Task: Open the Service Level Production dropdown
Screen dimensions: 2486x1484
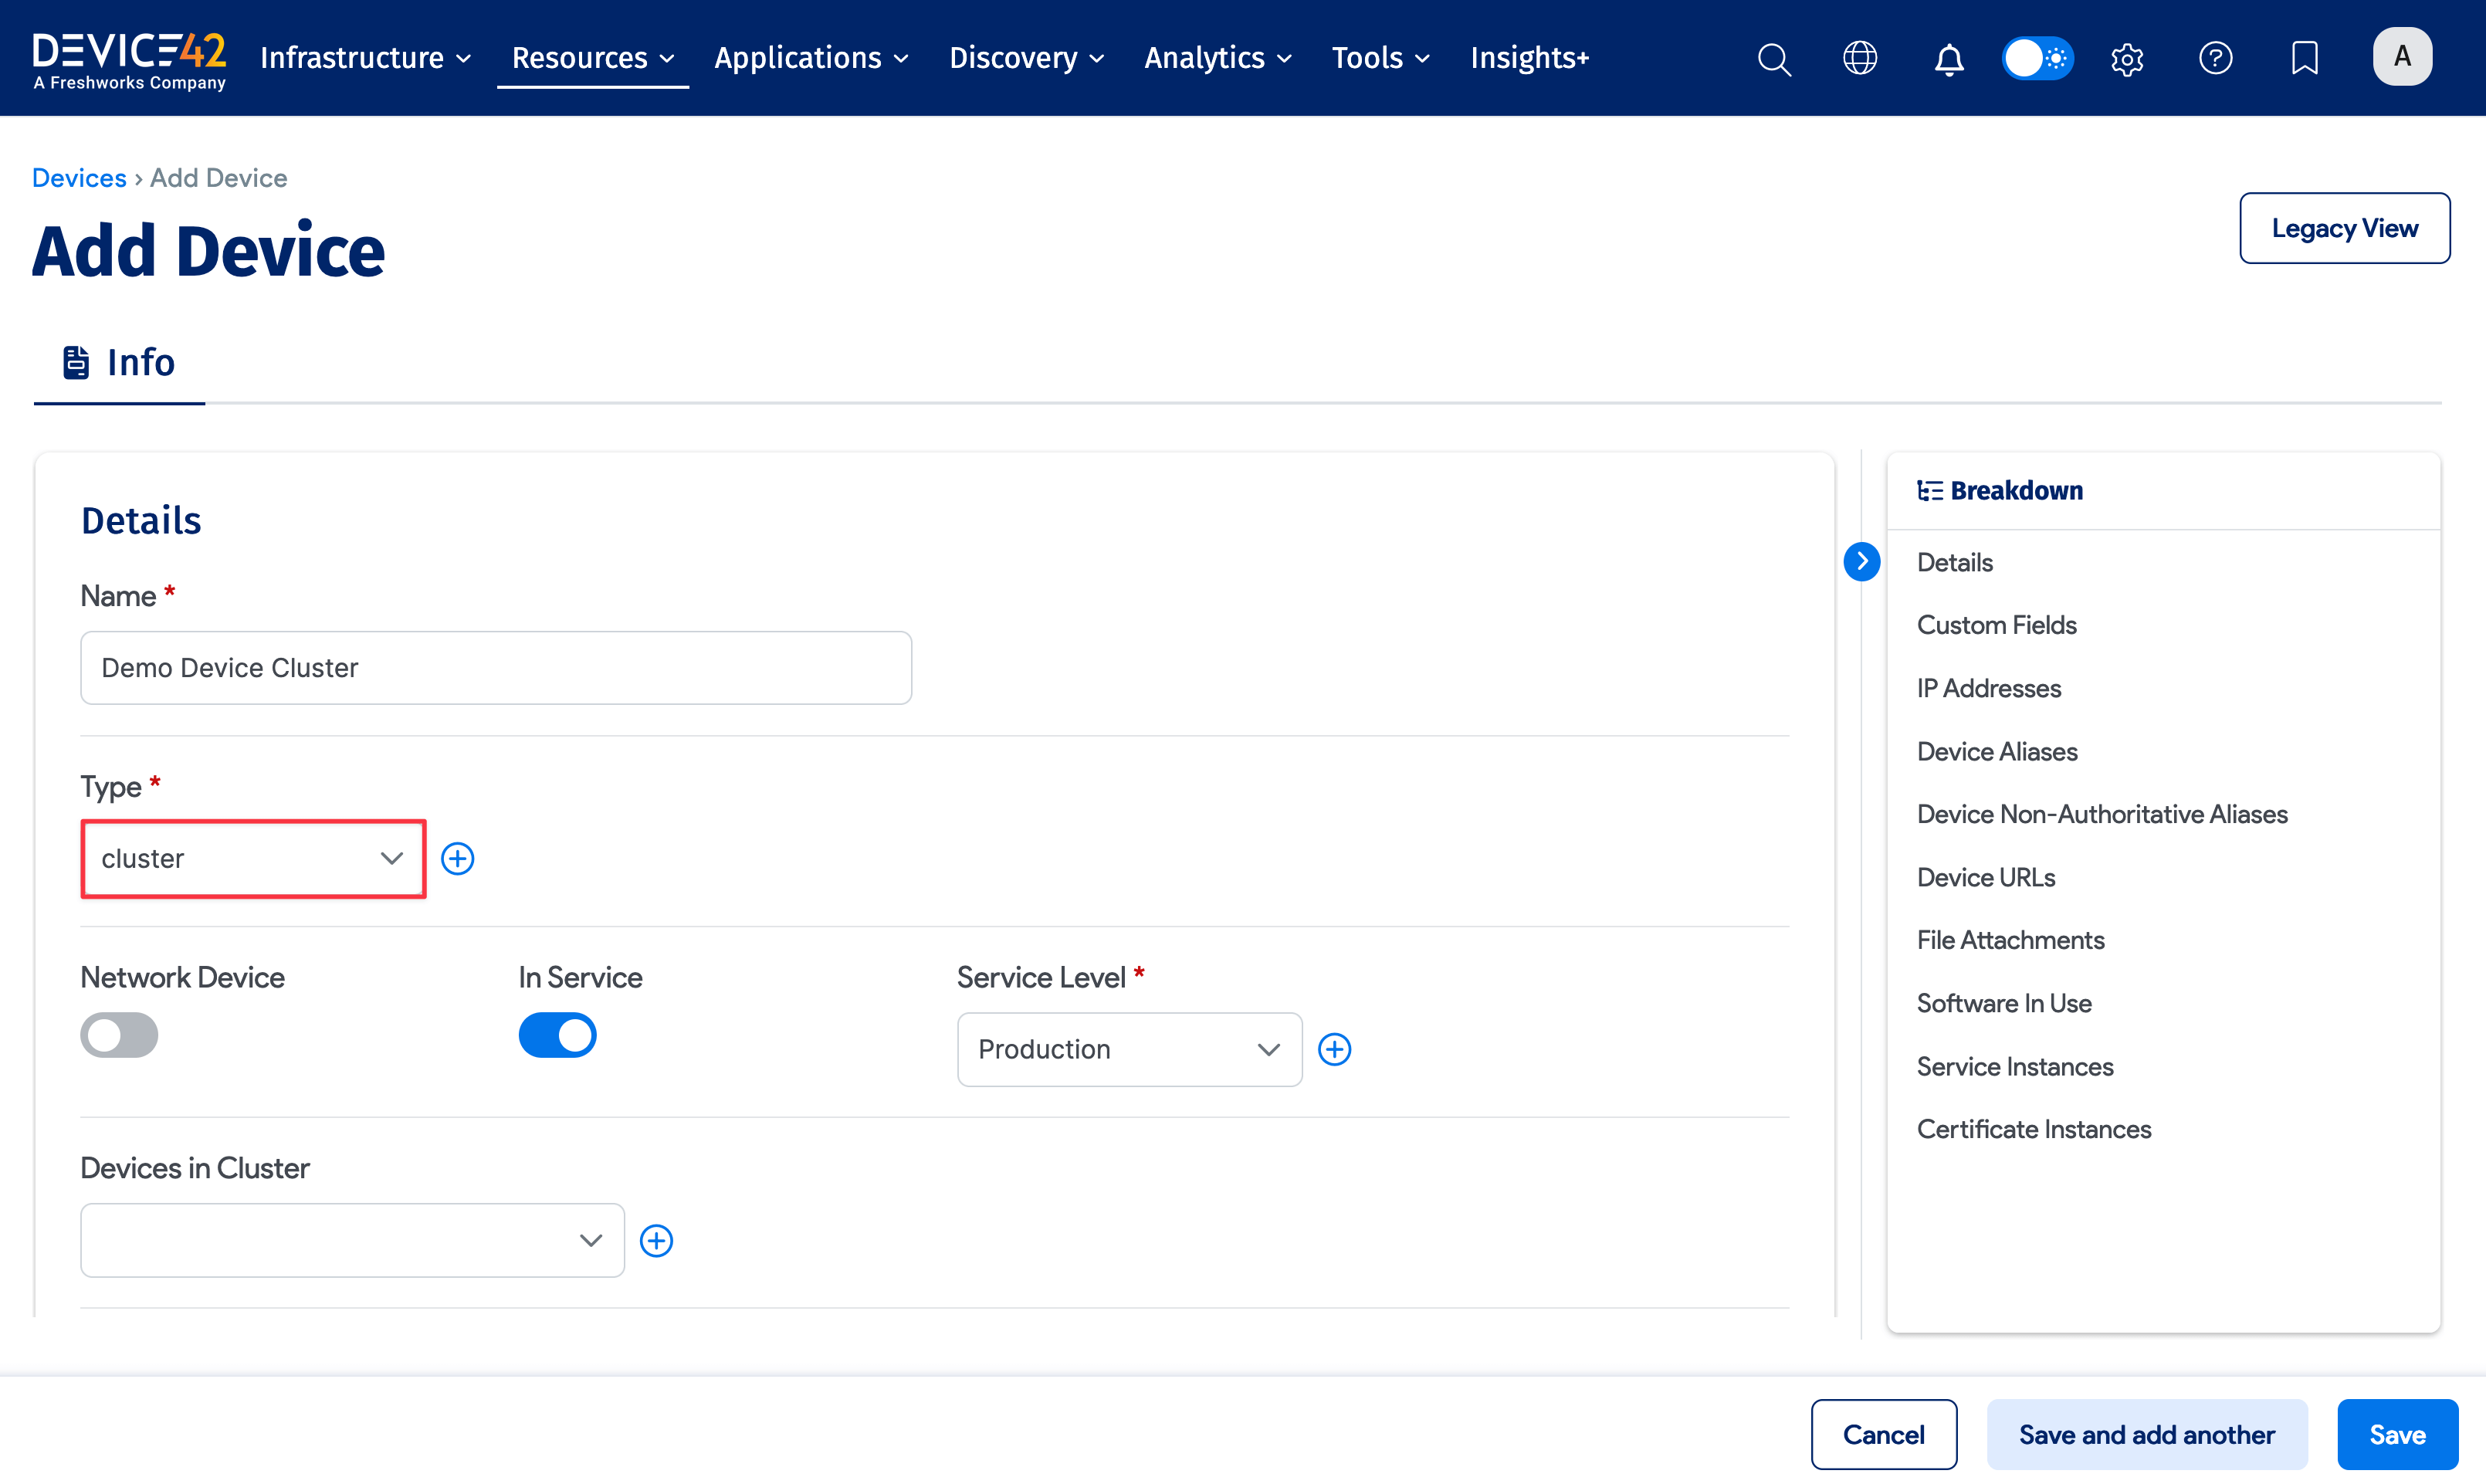Action: pos(1129,1049)
